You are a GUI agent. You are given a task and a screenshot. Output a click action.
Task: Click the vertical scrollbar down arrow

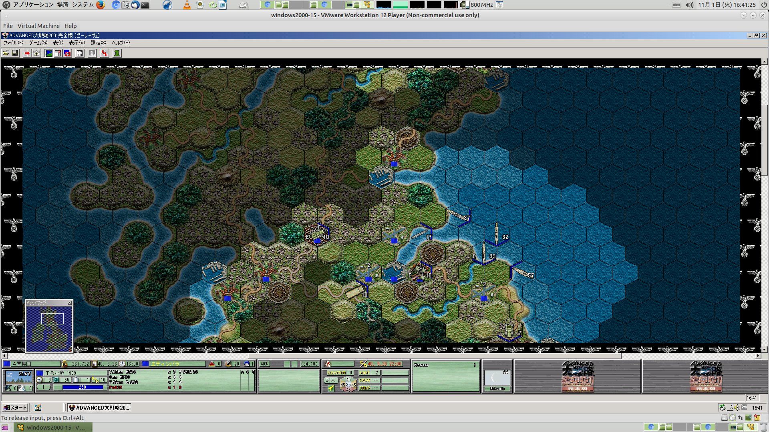pos(765,349)
